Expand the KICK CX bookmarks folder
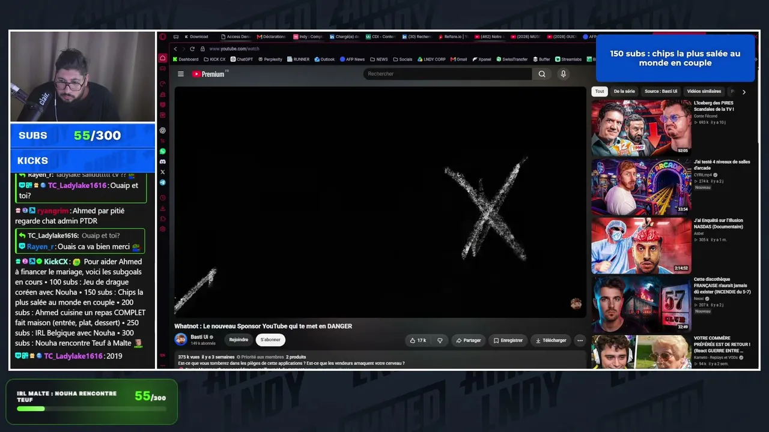Image resolution: width=769 pixels, height=432 pixels. [x=214, y=59]
